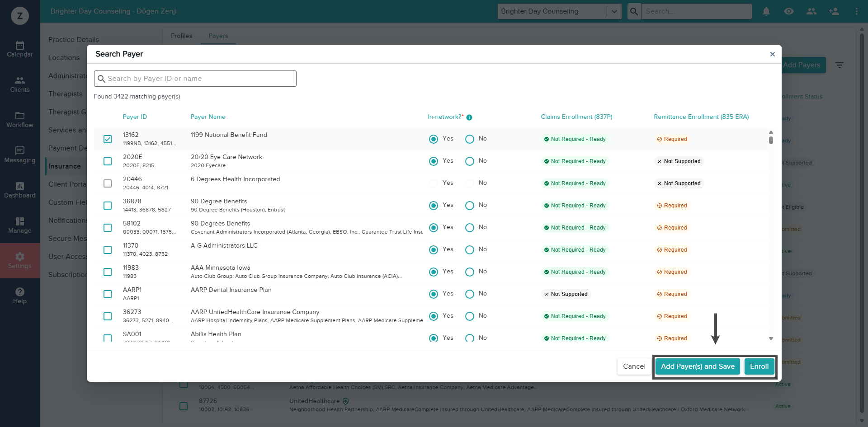Open Practice Details settings section
The image size is (868, 427).
pos(74,40)
